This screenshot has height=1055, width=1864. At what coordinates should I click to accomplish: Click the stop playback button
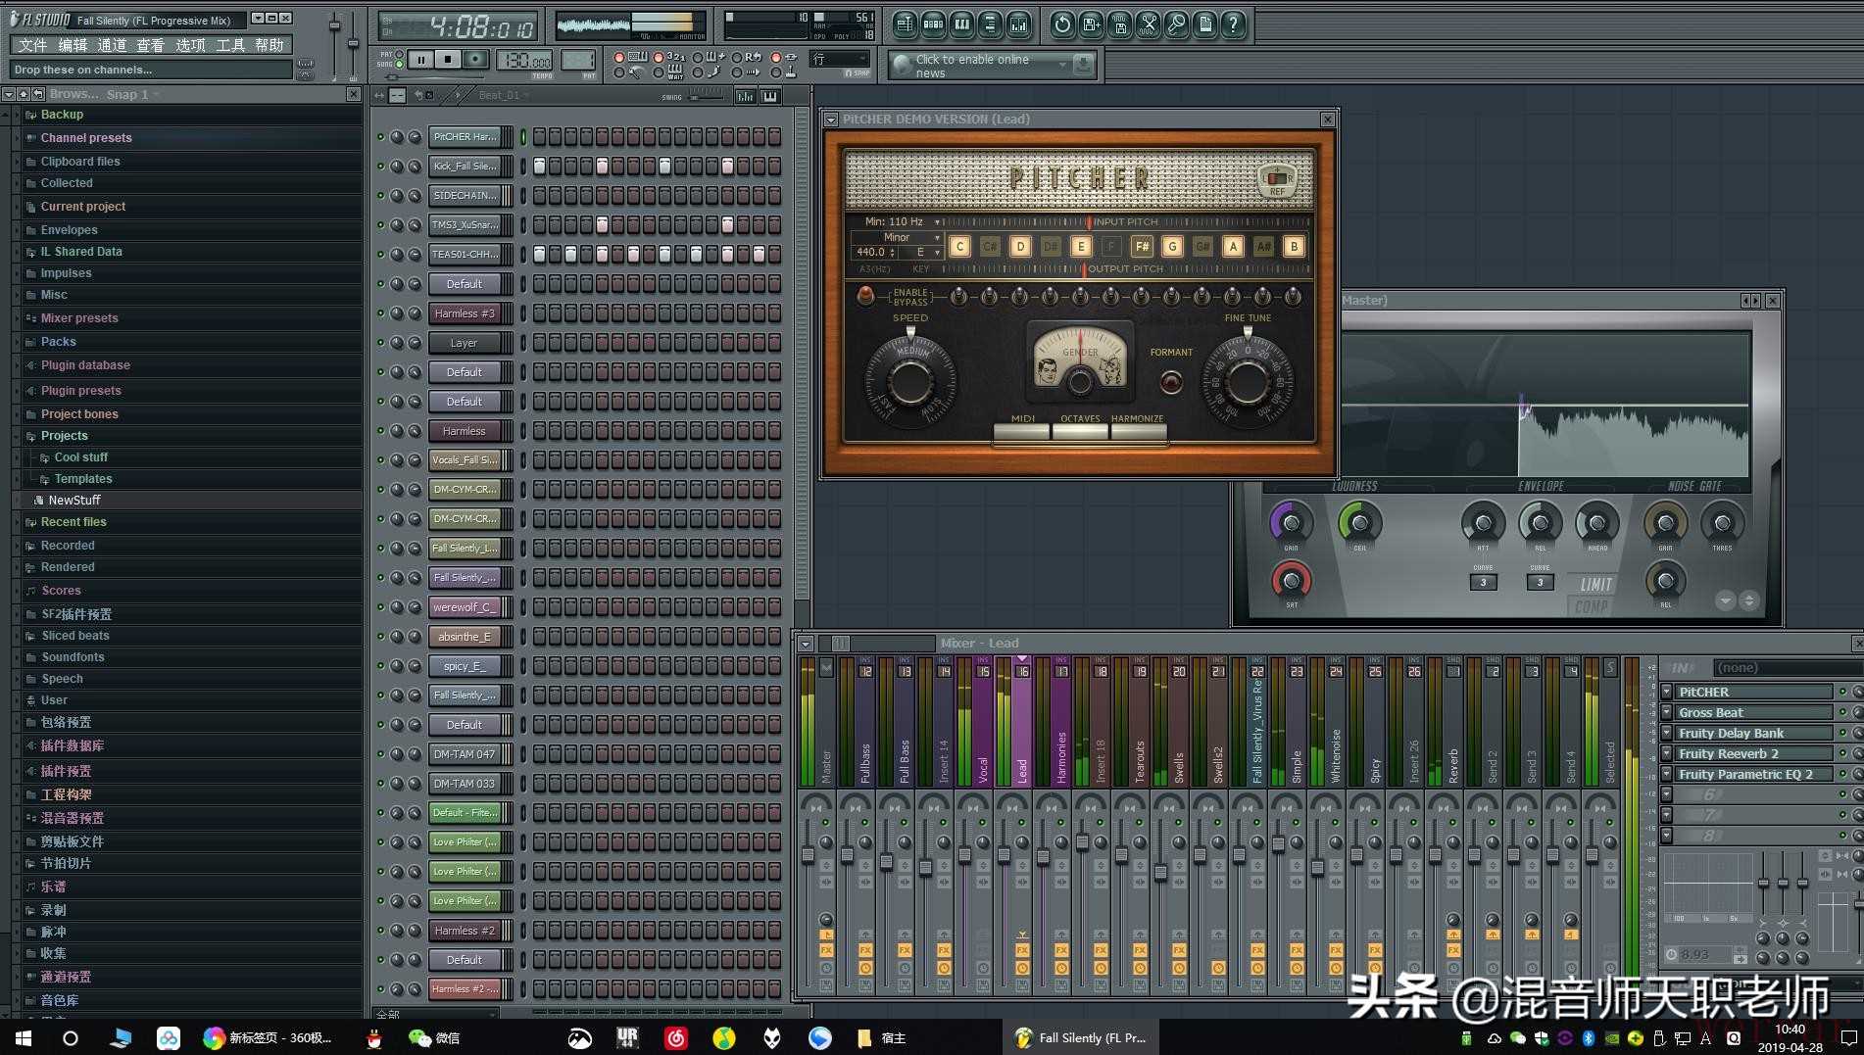(448, 60)
